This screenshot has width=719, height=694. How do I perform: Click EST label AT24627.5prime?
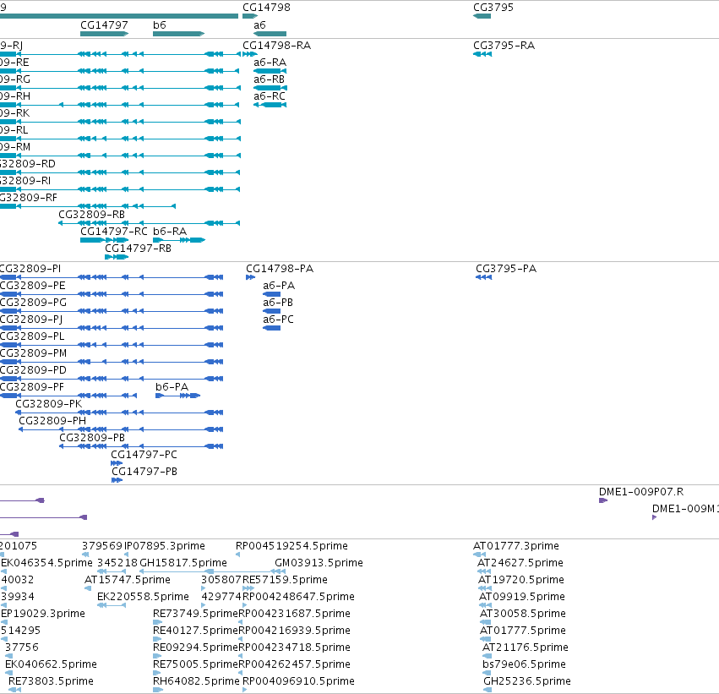520,563
